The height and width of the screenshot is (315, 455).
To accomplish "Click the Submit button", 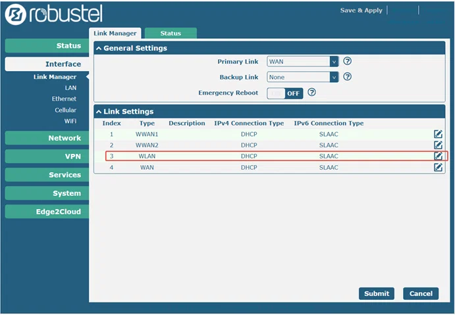I will 377,293.
